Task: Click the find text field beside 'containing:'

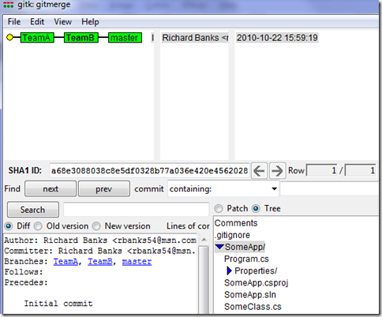Action: coord(330,188)
